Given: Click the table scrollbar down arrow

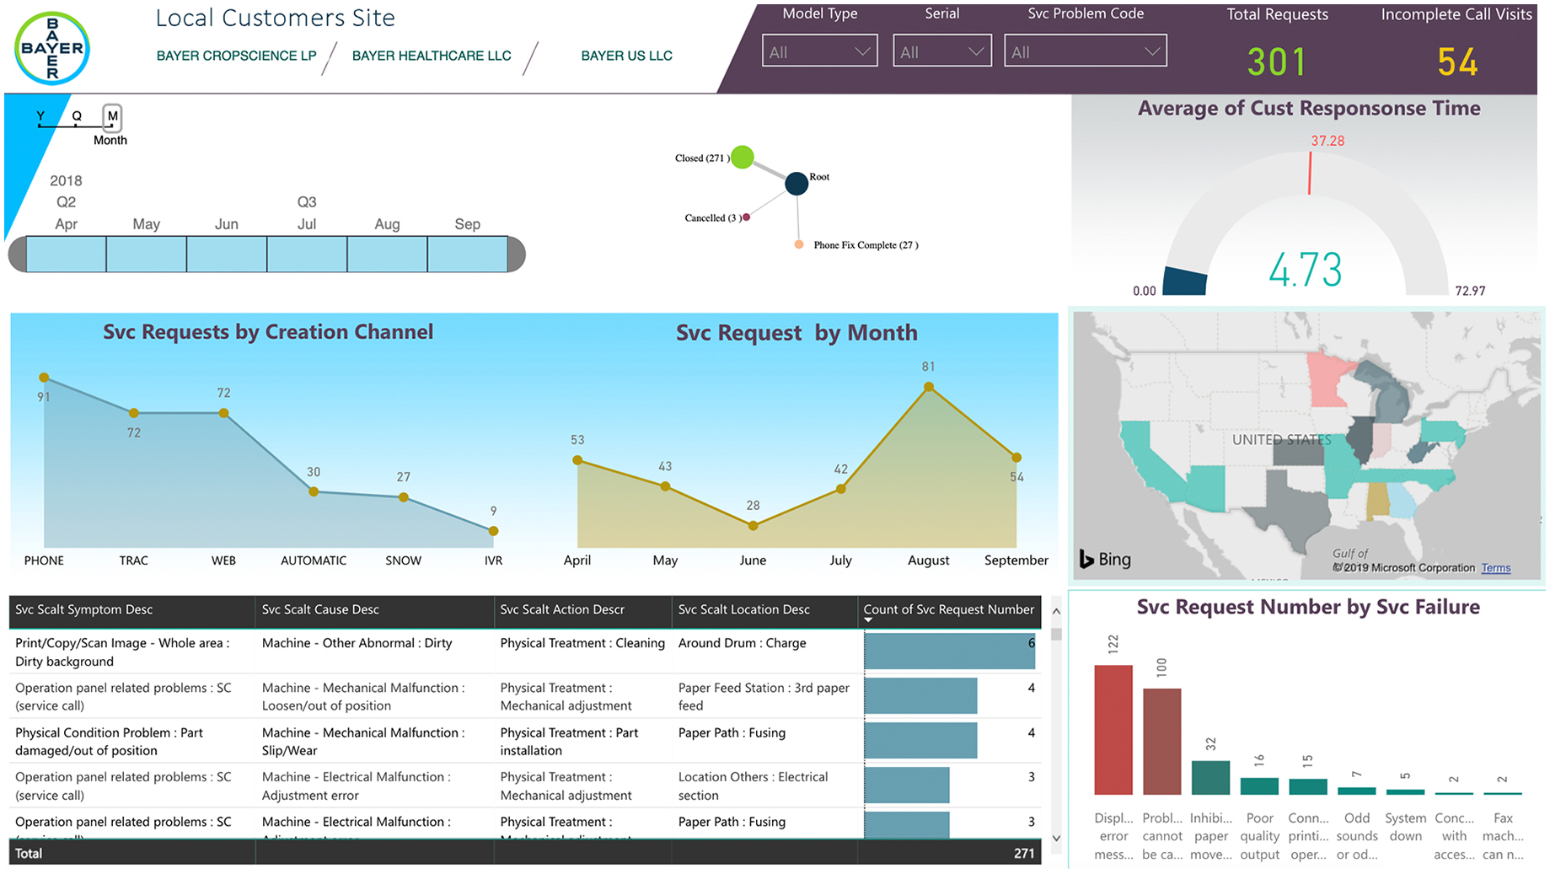Looking at the screenshot, I should pos(1056,839).
